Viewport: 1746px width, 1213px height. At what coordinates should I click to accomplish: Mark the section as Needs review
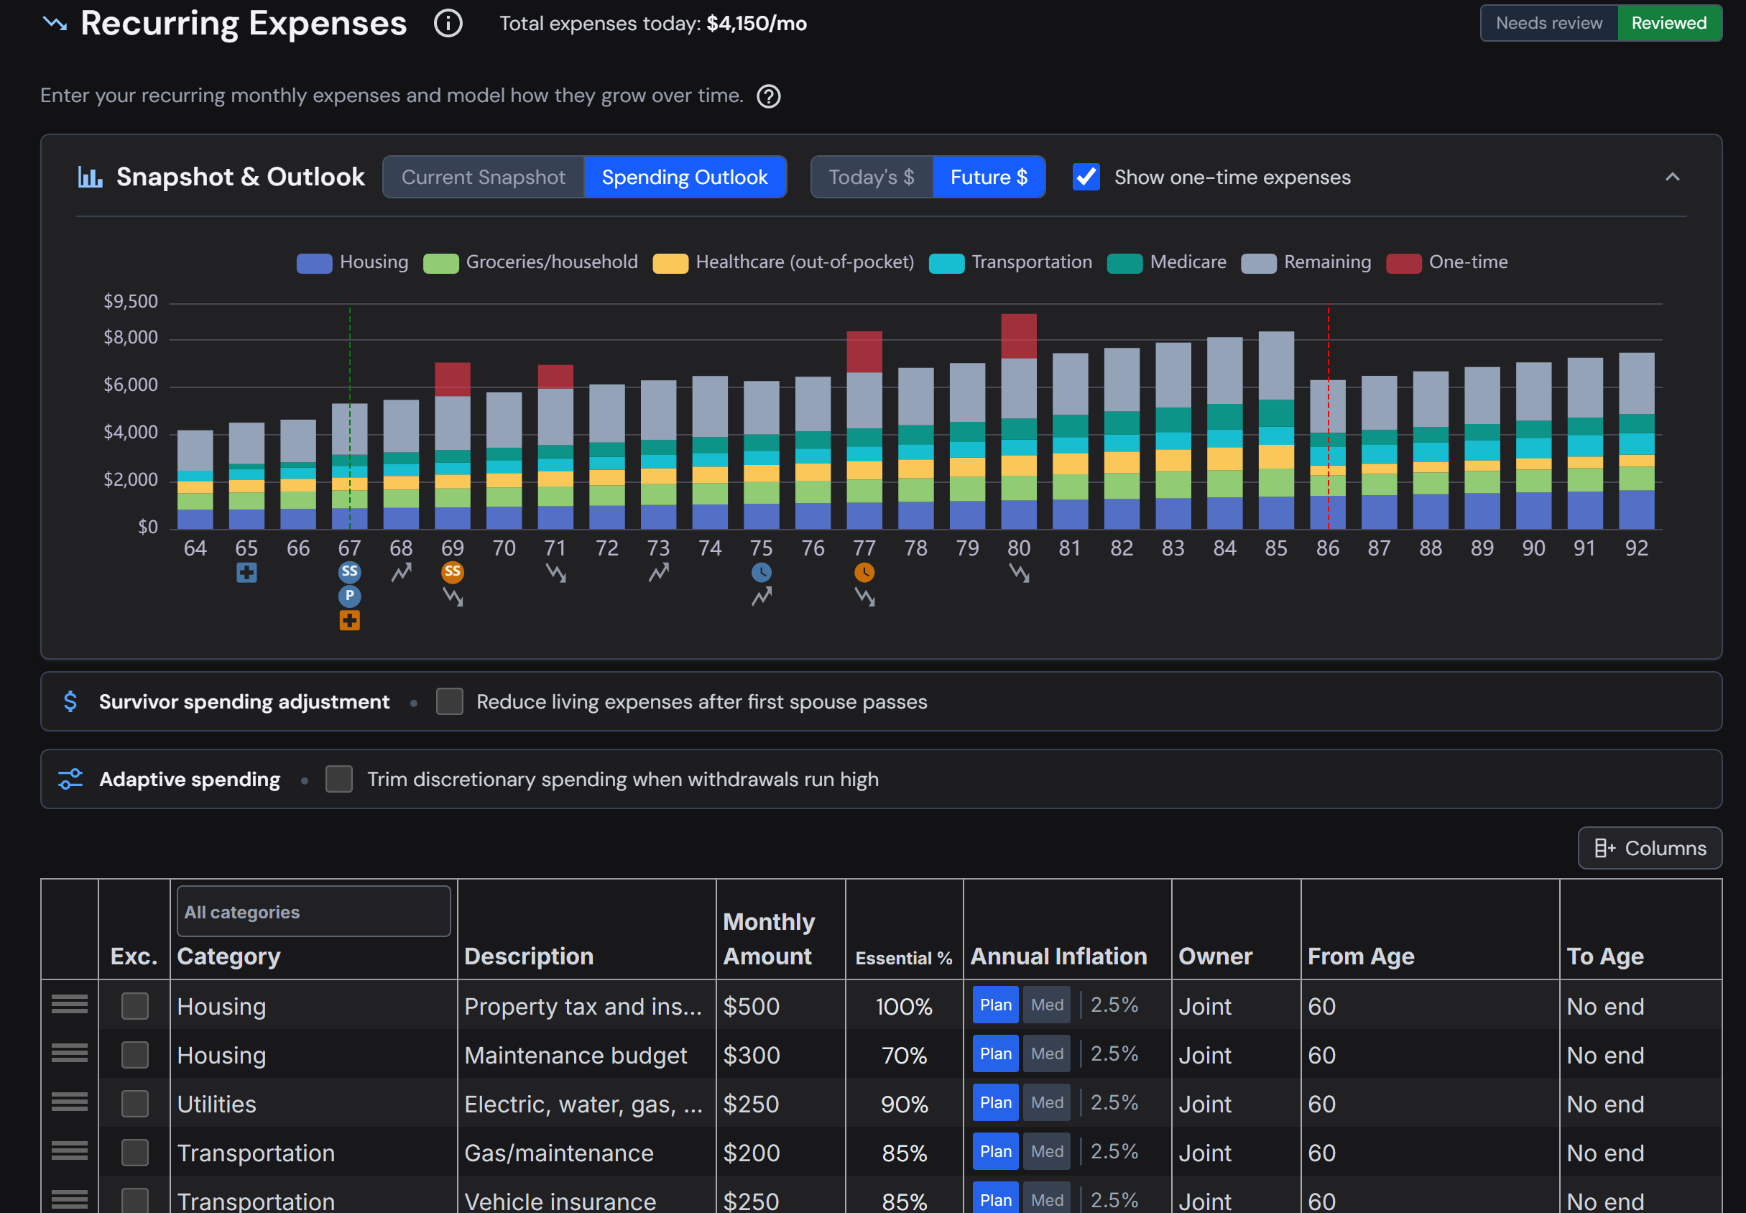pyautogui.click(x=1548, y=24)
